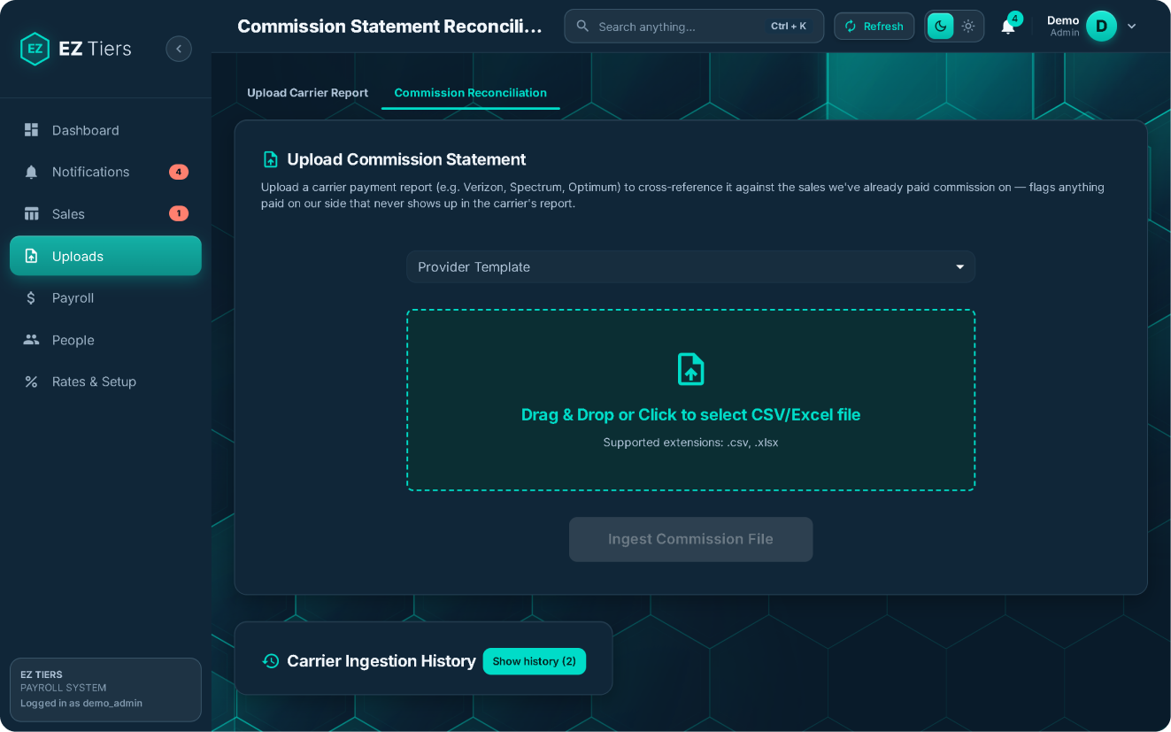Open Rates & Setup in the sidebar

click(105, 381)
